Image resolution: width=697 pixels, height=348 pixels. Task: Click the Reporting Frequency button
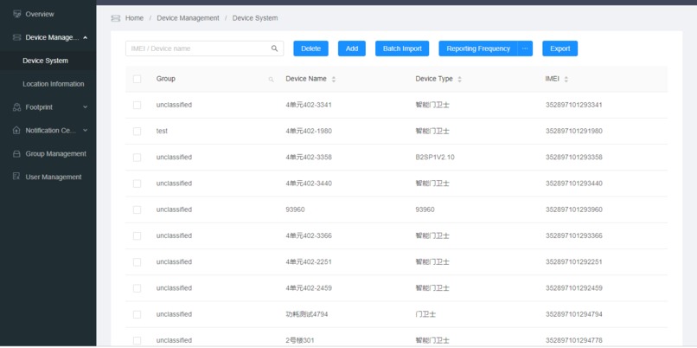(478, 48)
